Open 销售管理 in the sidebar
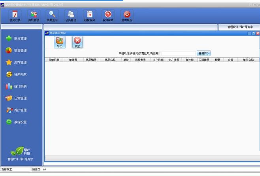260x176 pixels. (16, 51)
